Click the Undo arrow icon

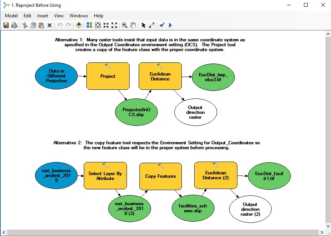60,25
